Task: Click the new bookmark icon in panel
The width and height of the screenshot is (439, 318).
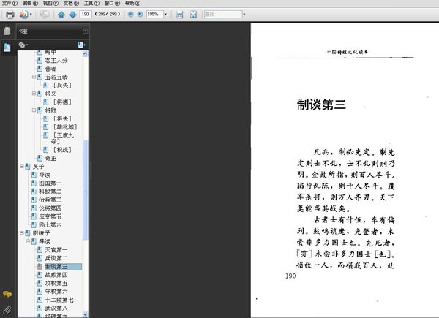Action: click(x=82, y=45)
